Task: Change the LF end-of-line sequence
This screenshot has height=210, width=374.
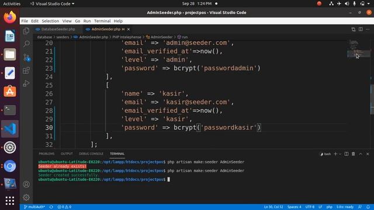Action: click(320, 207)
